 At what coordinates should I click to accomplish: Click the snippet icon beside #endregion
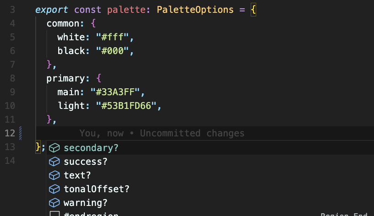point(55,214)
